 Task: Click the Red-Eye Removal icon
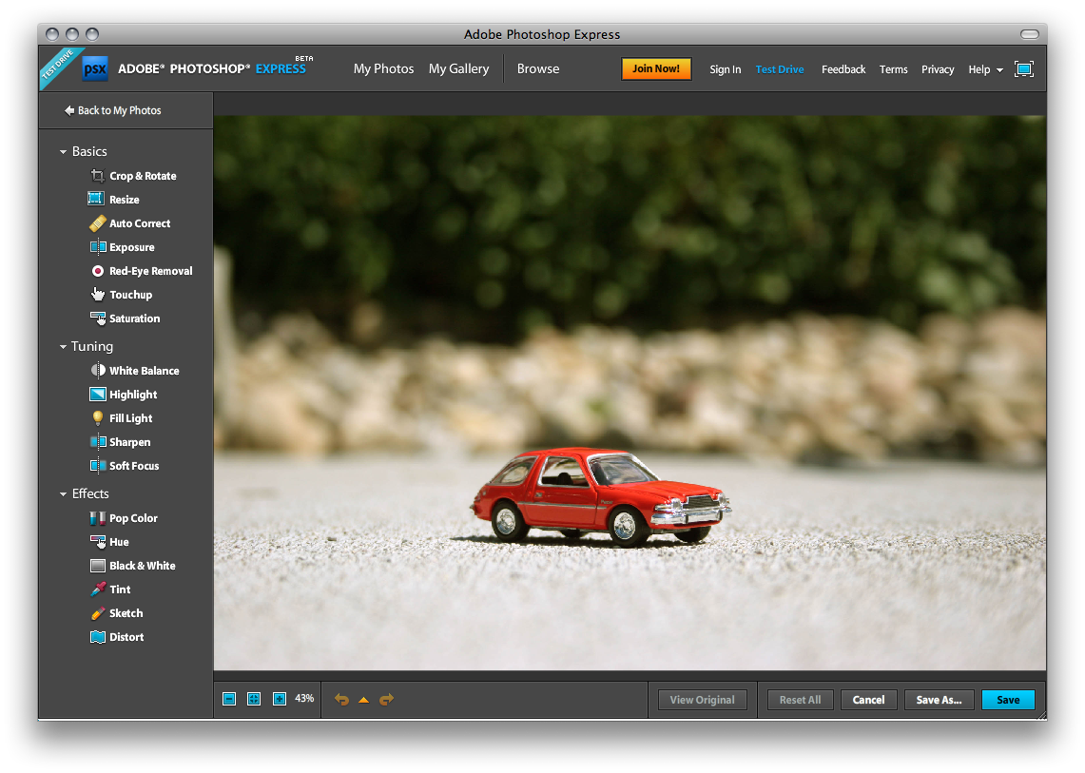(x=97, y=271)
